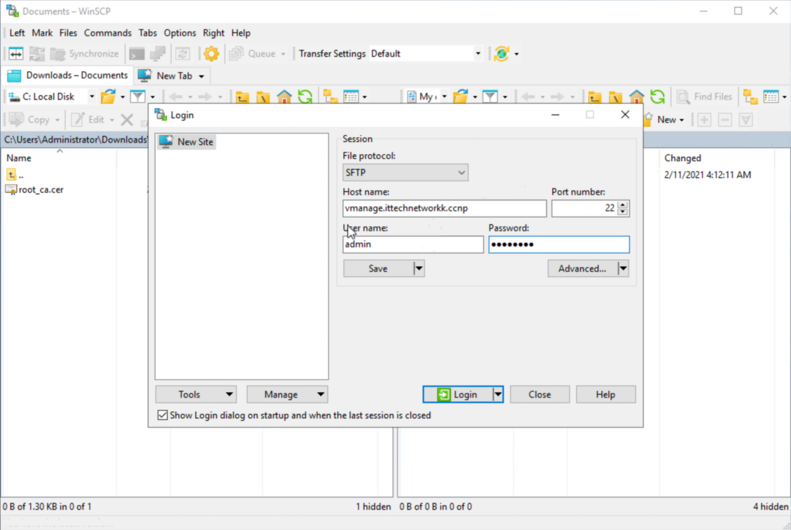Click the Open Terminal console icon
Screen dimensions: 791x530
[136, 53]
